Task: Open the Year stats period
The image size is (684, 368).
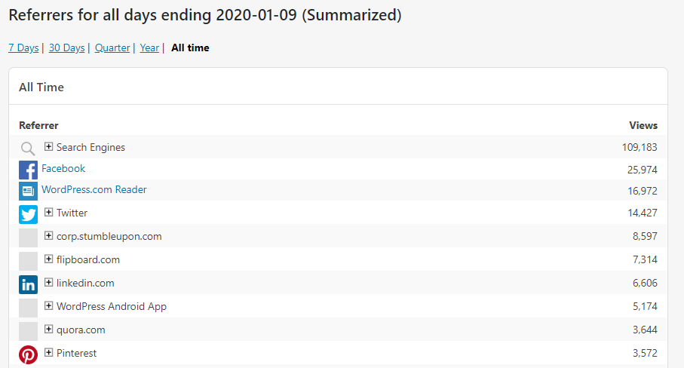Action: (x=149, y=48)
